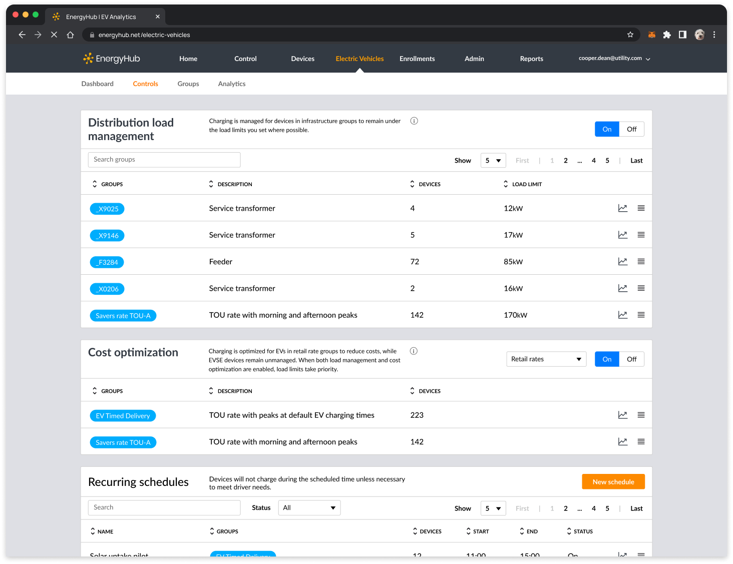The image size is (733, 564).
Task: Go to the Enrollments menu
Action: 417,59
